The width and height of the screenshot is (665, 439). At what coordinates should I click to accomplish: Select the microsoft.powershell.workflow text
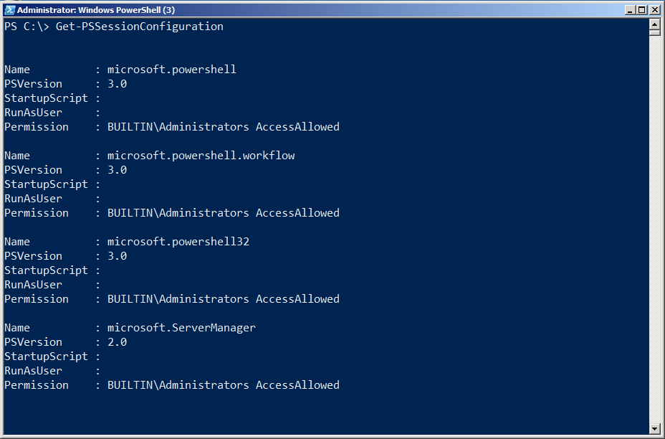coord(201,156)
